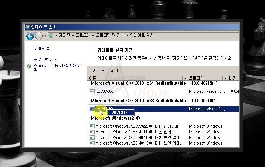Click the x64 Redistributable group header
This screenshot has height=167, width=265.
[x=154, y=83]
